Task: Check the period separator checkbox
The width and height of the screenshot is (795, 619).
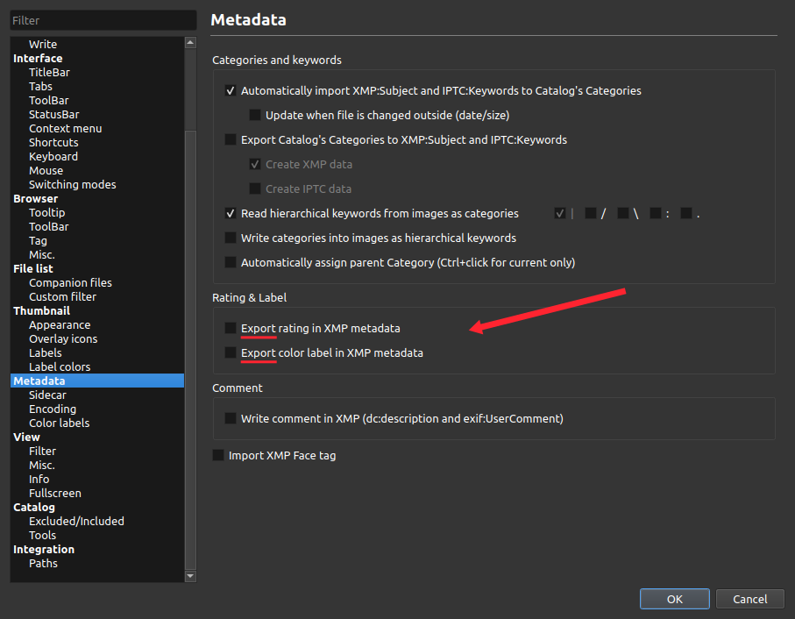Action: coord(686,213)
